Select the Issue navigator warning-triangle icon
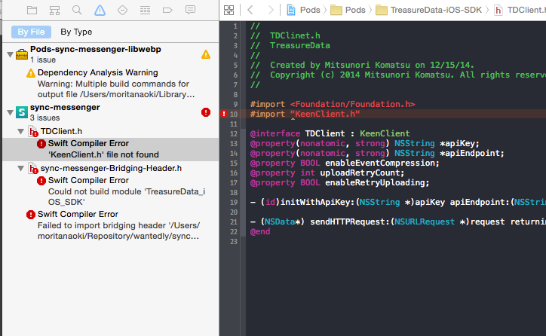Screen dimensions: 546x336 point(100,10)
